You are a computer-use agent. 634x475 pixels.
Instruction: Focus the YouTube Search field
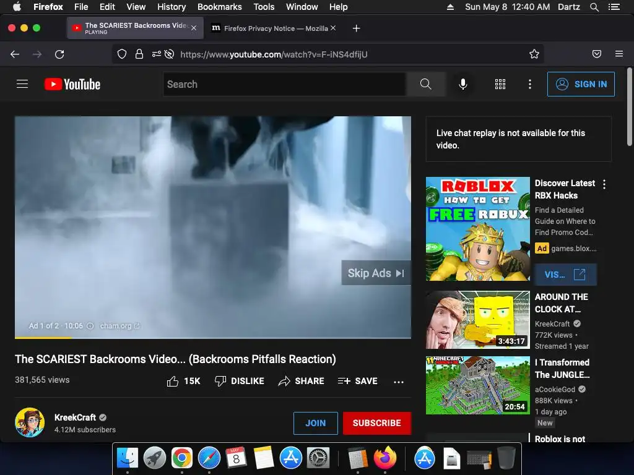pos(285,84)
